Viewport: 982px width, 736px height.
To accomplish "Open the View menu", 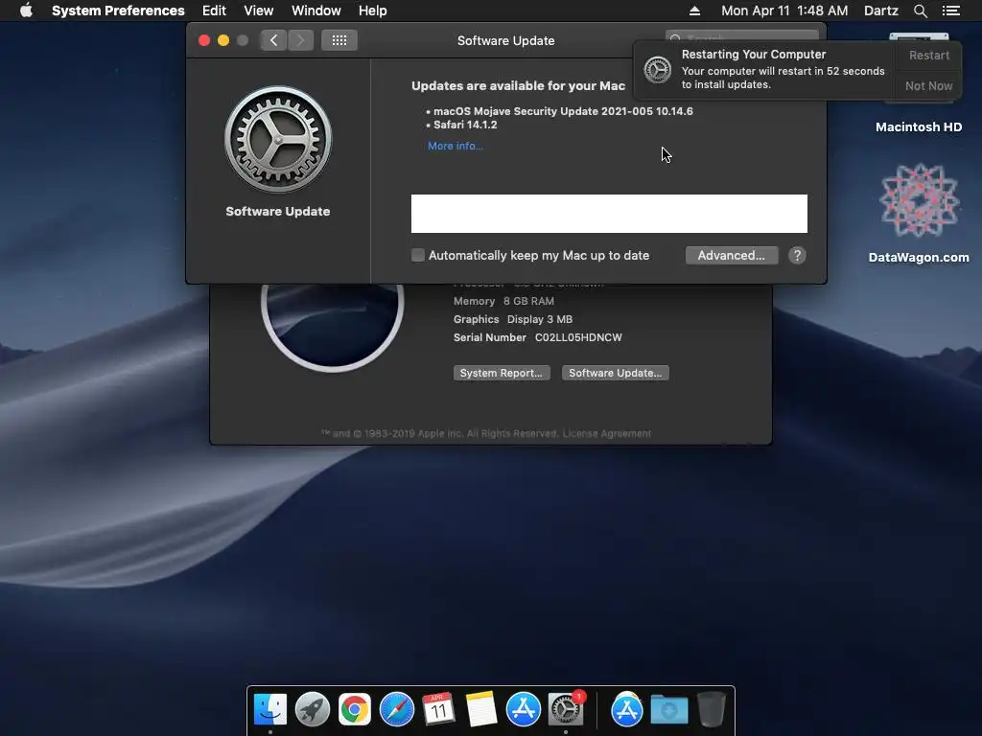I will point(259,11).
